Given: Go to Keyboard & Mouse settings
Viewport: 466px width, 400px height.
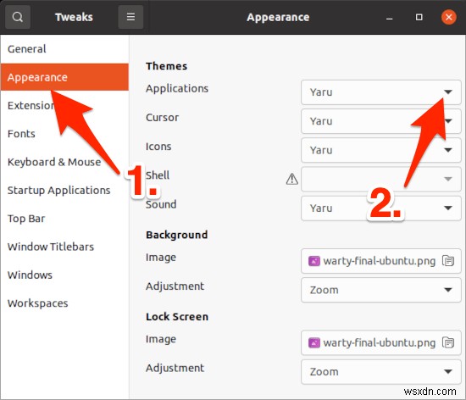Looking at the screenshot, I should pos(64,162).
